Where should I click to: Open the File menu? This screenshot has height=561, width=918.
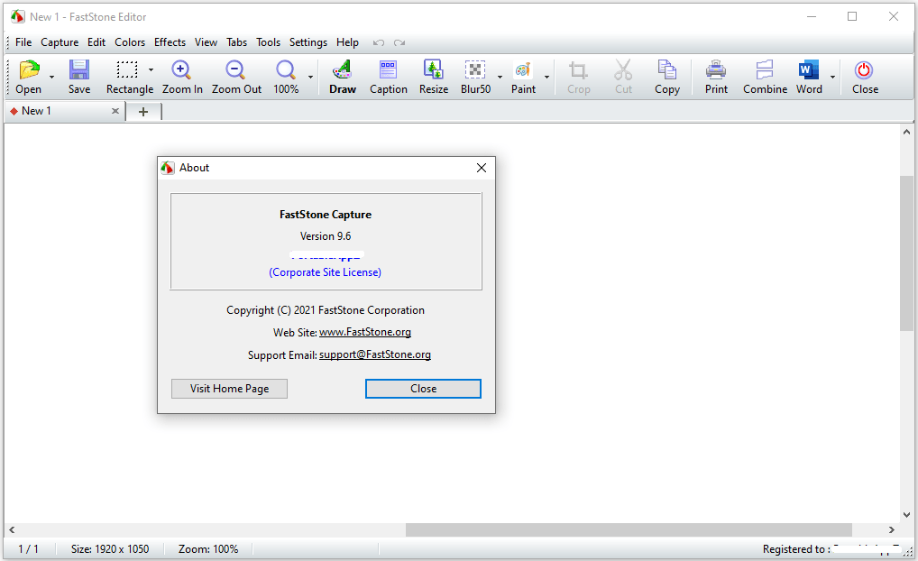tap(23, 42)
